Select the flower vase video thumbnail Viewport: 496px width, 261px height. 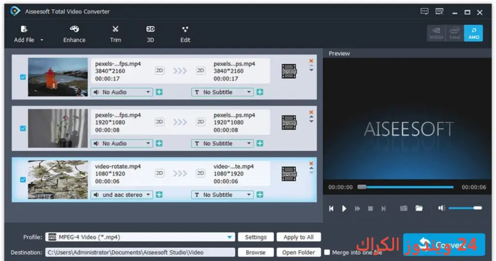click(x=58, y=128)
